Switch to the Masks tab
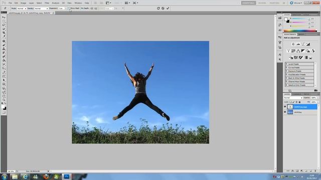Image resolution: width=321 pixels, height=180 pixels. click(301, 34)
